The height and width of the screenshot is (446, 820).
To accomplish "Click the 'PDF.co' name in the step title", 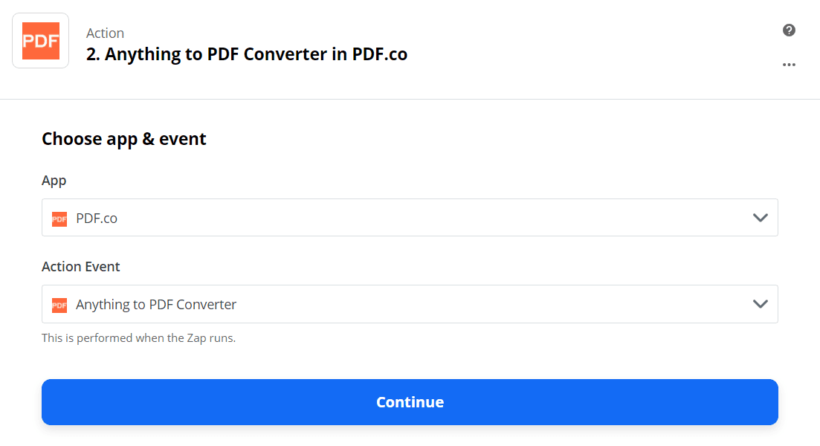I will click(x=379, y=54).
